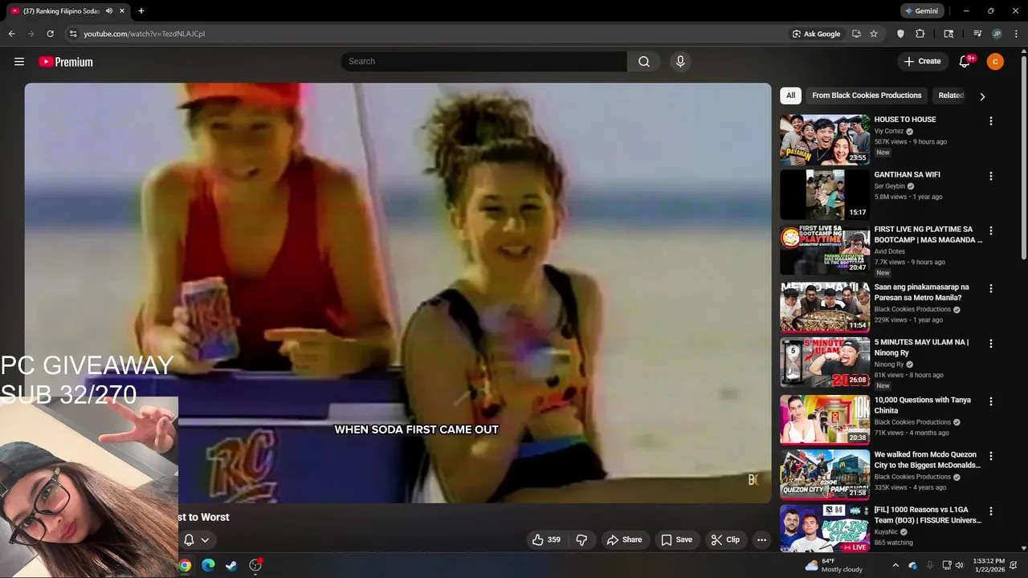This screenshot has height=578, width=1028.
Task: Click the Share button
Action: pyautogui.click(x=624, y=539)
